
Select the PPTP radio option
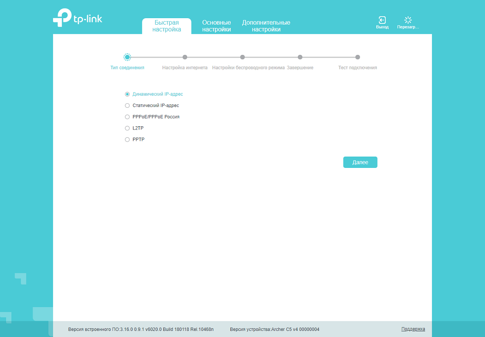tap(127, 139)
